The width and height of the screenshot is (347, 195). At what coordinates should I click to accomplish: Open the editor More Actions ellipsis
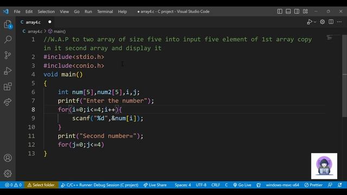pos(339,22)
